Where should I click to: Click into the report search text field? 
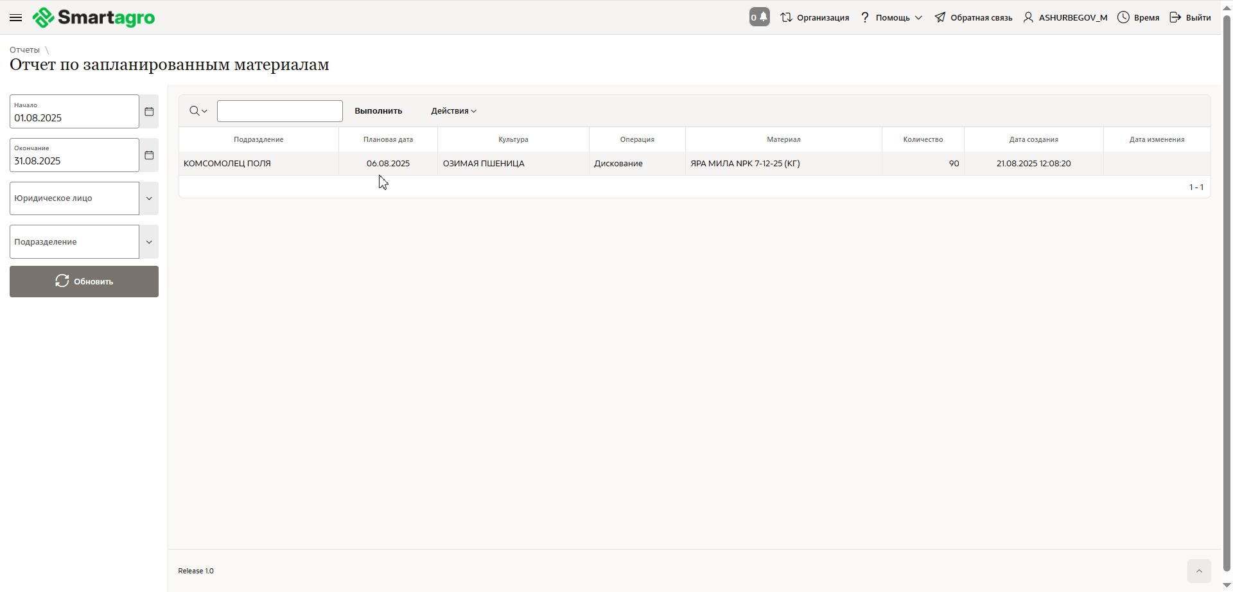[x=279, y=111]
